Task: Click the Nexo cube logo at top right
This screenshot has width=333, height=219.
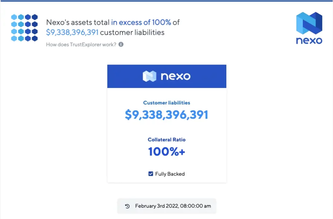Action: 309,23
